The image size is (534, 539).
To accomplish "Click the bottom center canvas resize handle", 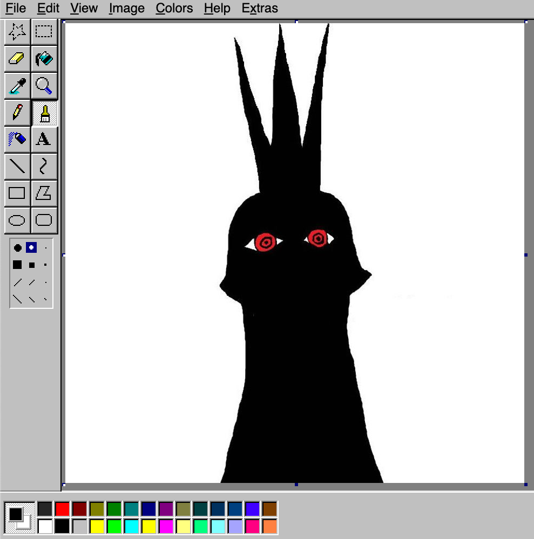I will (296, 485).
